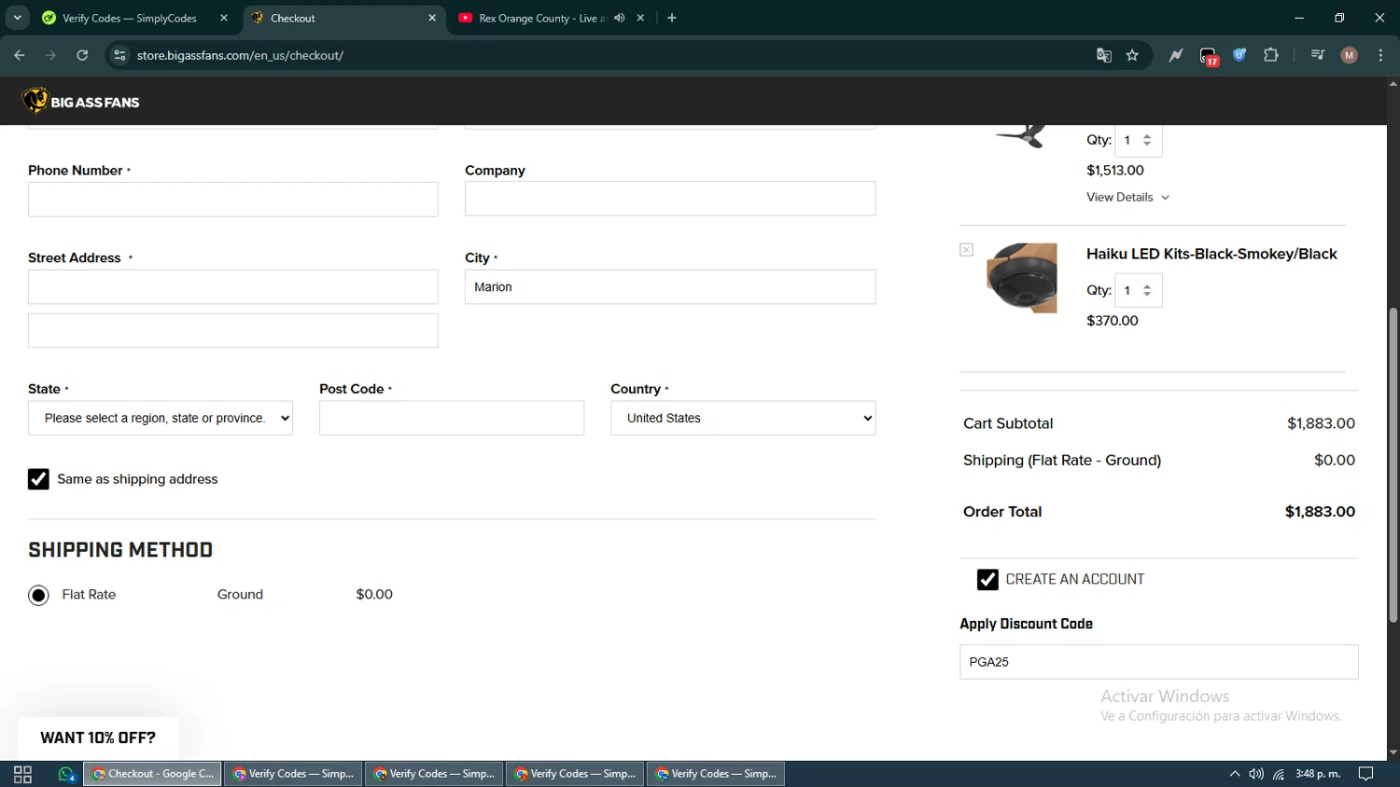Go forward to the next page
Viewport: 1400px width, 787px height.
[50, 55]
